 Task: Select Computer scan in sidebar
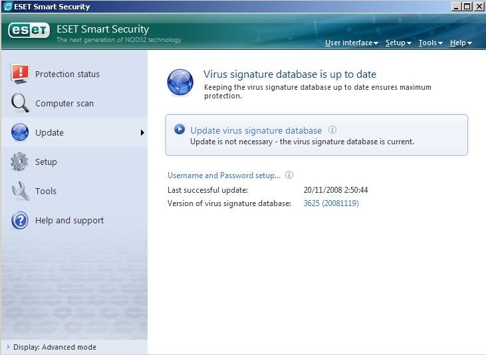(x=74, y=103)
